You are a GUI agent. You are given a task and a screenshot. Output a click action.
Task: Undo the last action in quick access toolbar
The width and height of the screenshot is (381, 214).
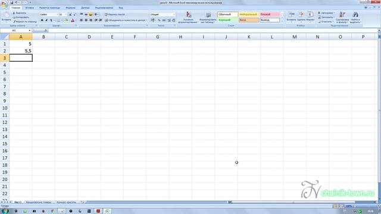tap(16, 2)
